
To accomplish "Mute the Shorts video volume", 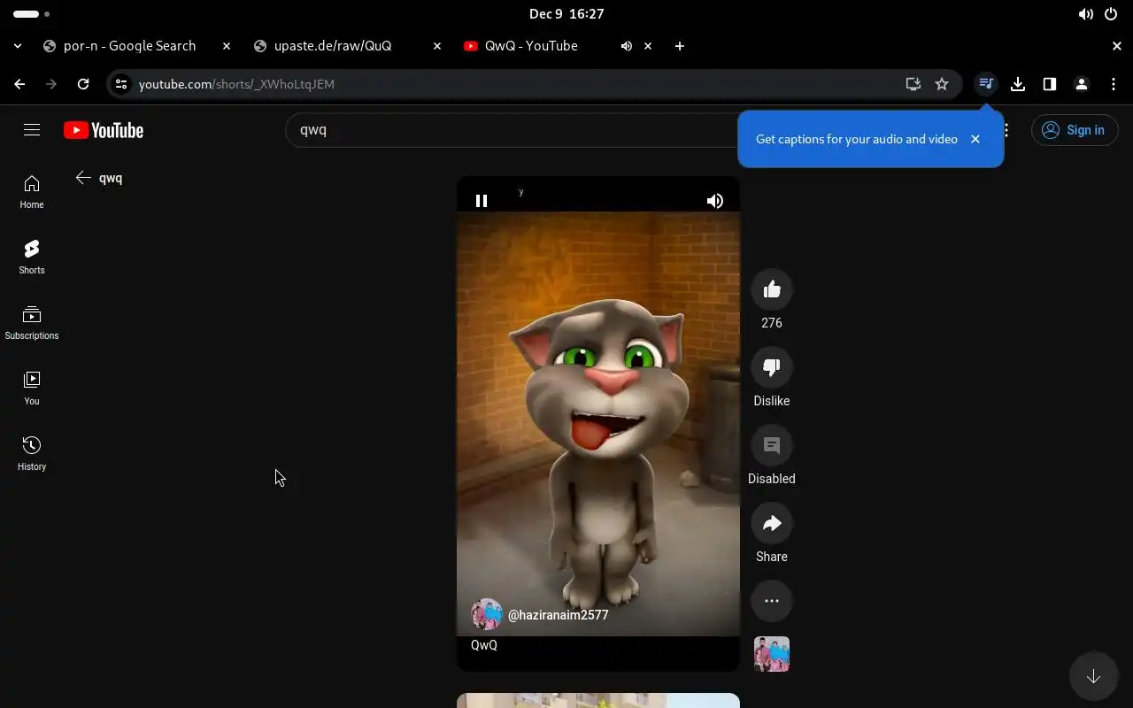I will [x=715, y=201].
